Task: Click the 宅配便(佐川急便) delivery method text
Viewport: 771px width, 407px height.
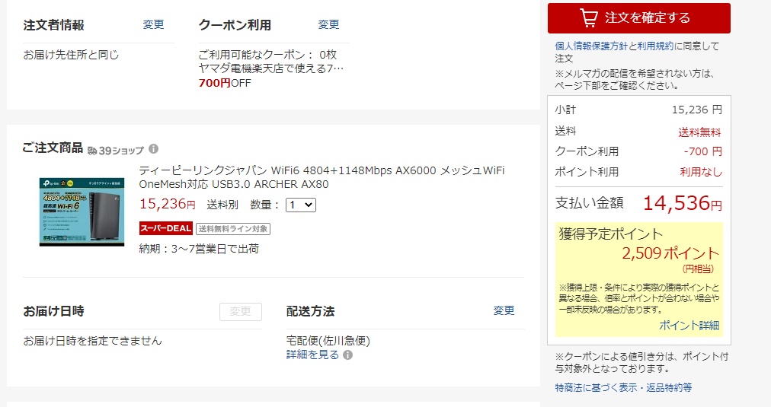Action: (328, 341)
